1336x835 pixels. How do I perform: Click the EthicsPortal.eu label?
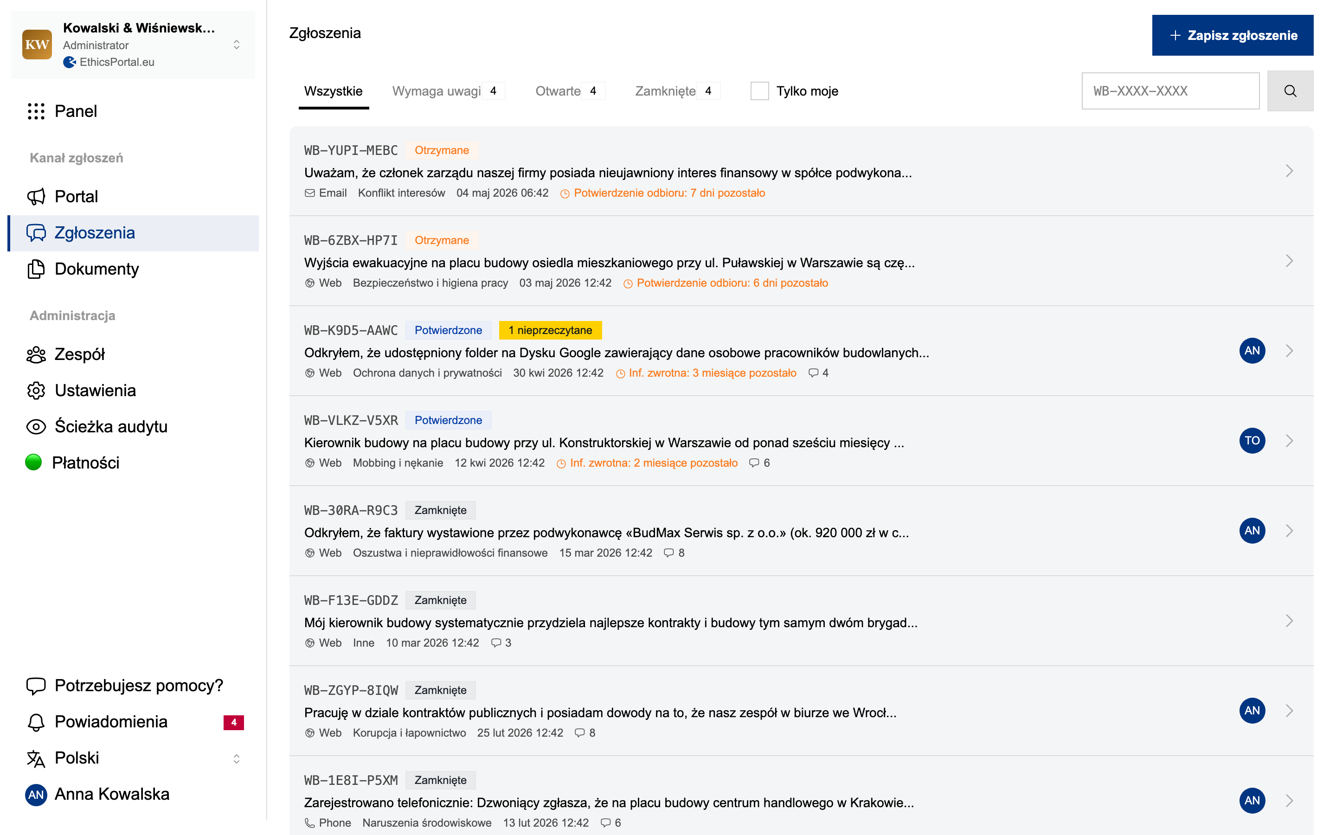[x=116, y=62]
